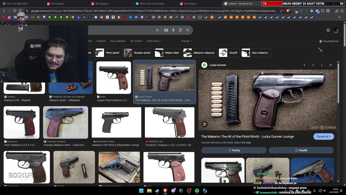The height and width of the screenshot is (195, 346).
Task: Open the Brave Shields icon in address bar
Action: pyautogui.click(x=288, y=11)
